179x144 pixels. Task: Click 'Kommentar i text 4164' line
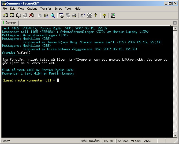click(38, 73)
